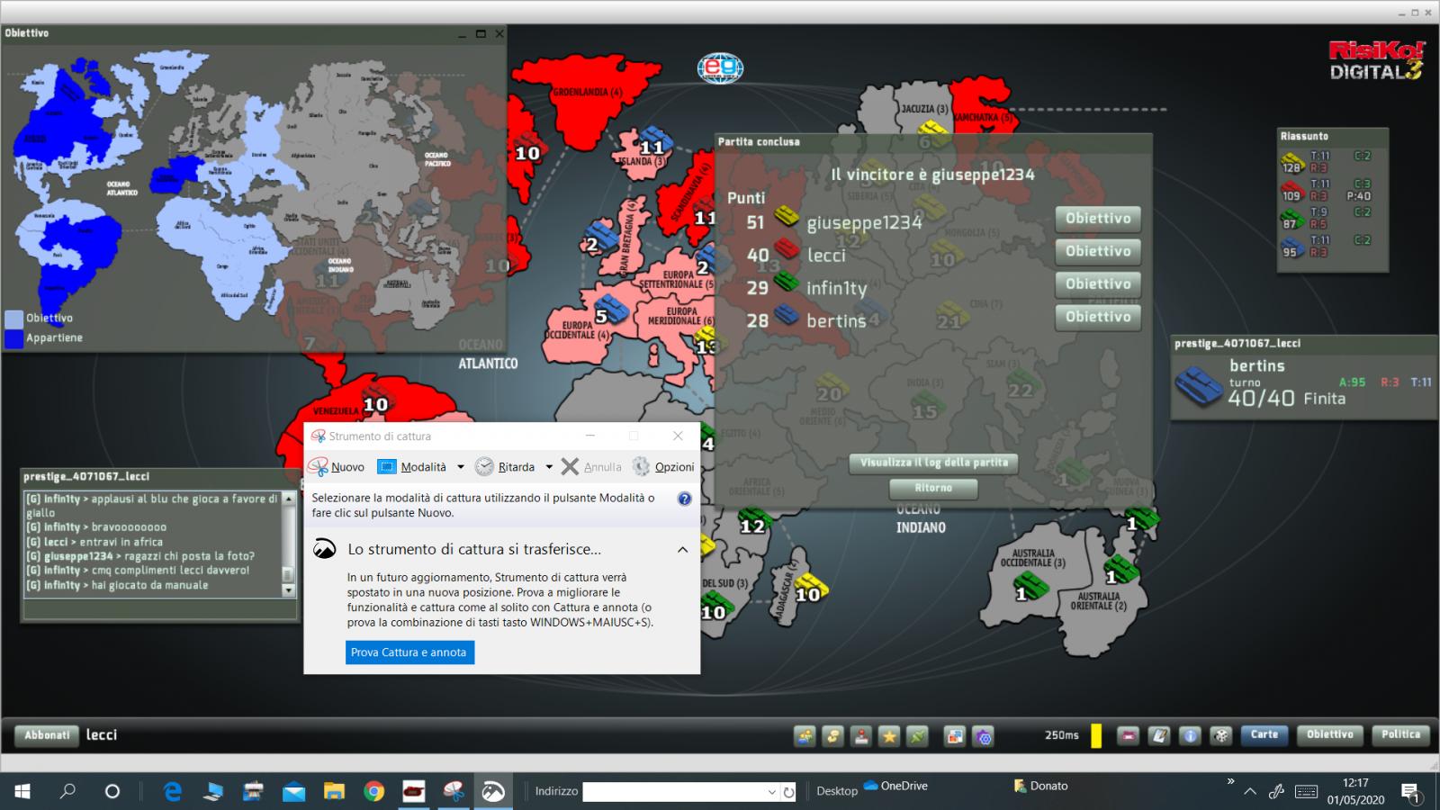The image size is (1440, 810).
Task: Open the purple gear settings icon
Action: click(x=984, y=735)
